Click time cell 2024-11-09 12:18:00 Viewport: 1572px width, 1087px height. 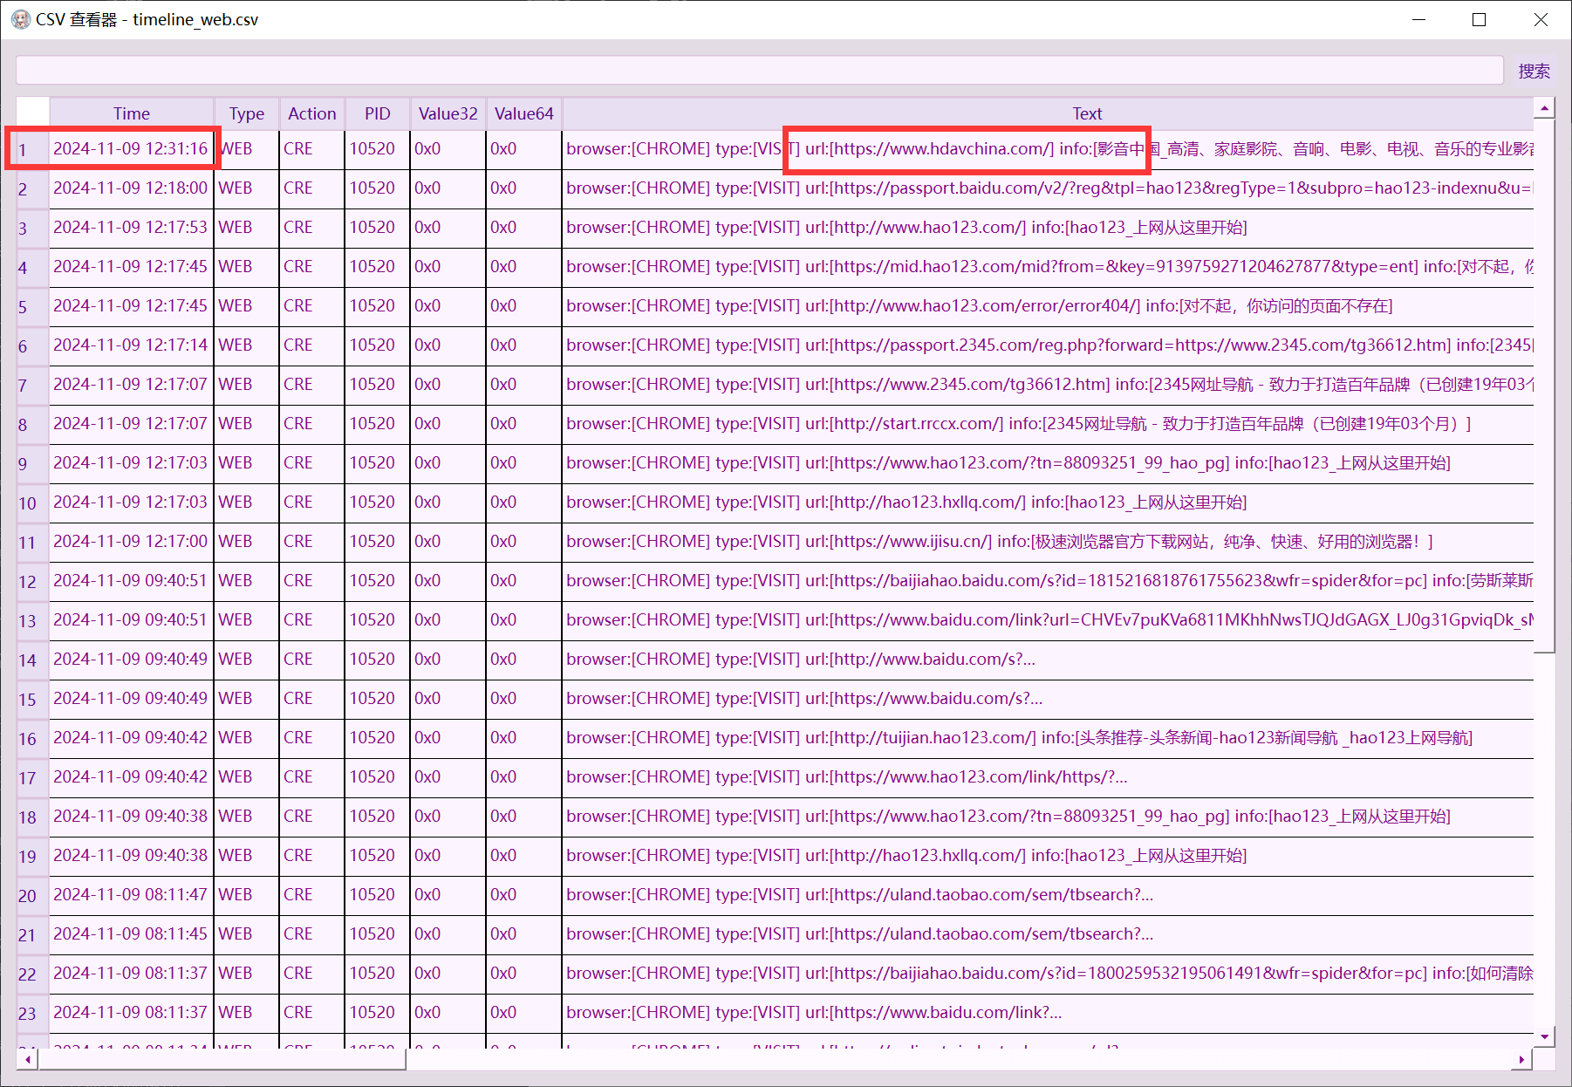pos(132,188)
